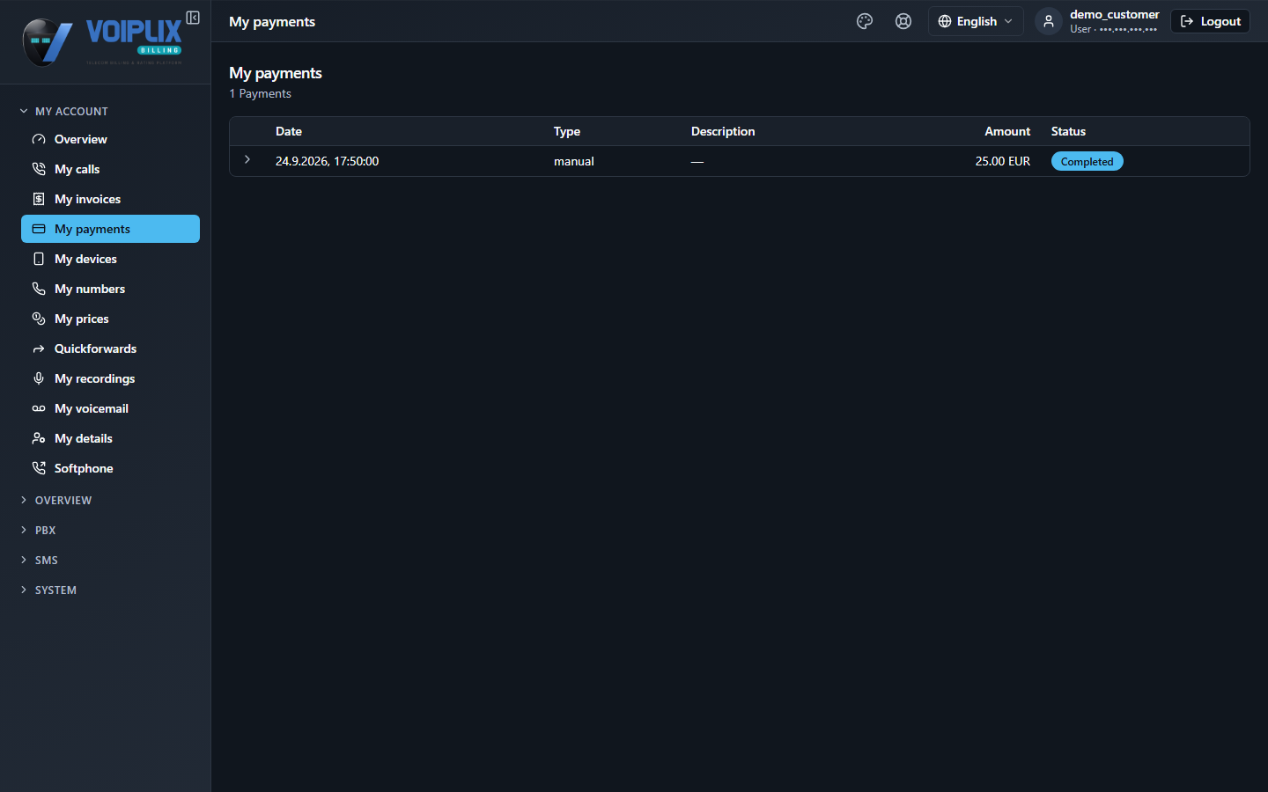Collapse the MY ACCOUNT section
Viewport: 1268px width, 792px height.
tap(63, 111)
